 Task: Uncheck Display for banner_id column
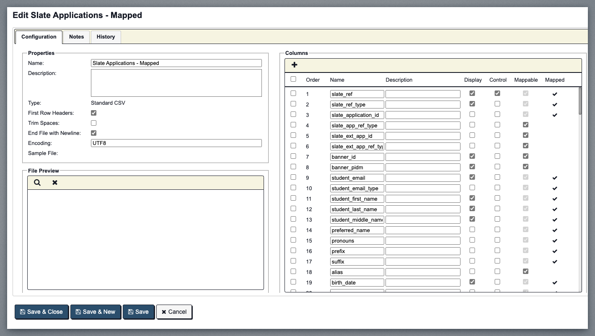(x=472, y=156)
